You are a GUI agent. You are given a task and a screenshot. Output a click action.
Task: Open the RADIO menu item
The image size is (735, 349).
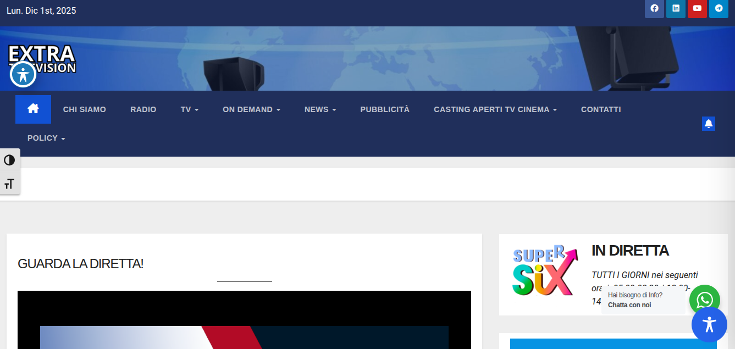click(143, 109)
